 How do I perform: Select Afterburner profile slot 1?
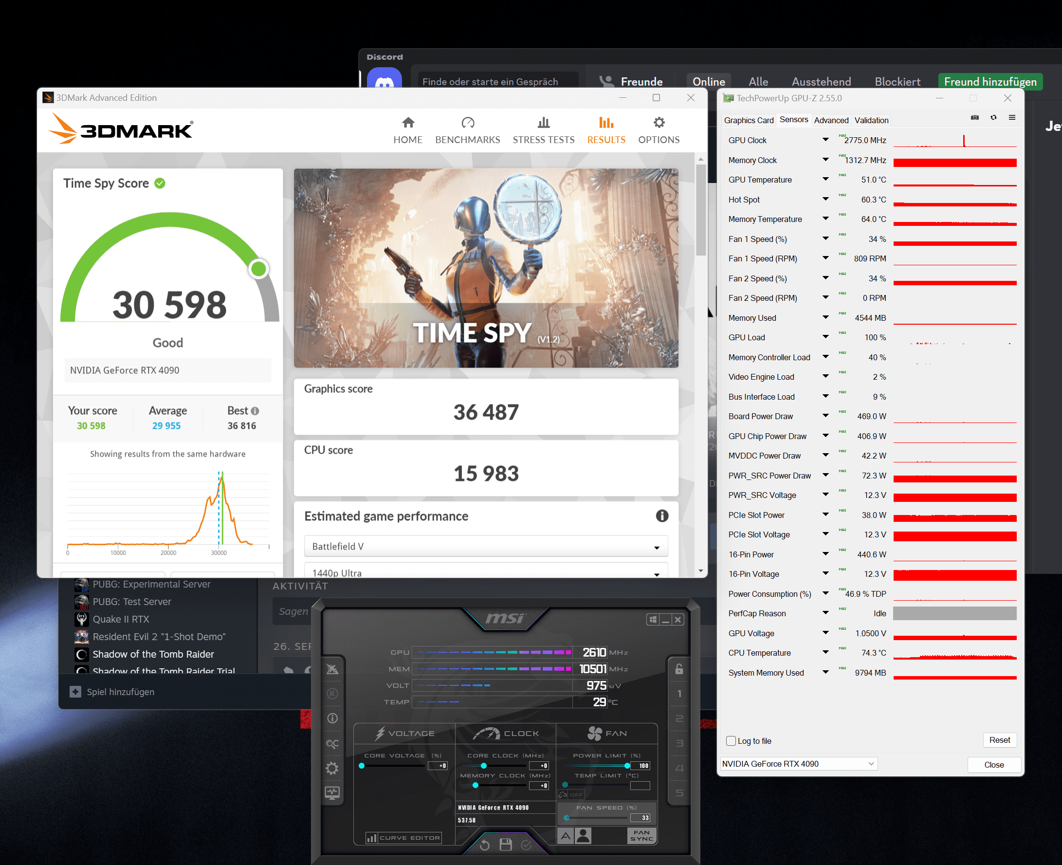679,694
